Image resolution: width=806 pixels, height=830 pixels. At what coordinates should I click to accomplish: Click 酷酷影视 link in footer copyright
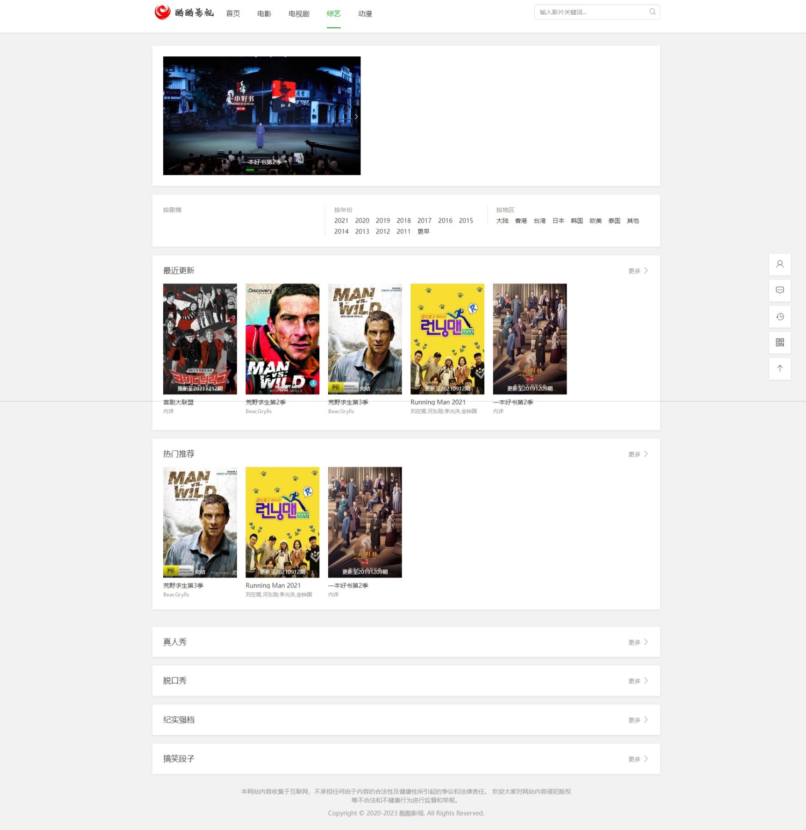pos(411,813)
